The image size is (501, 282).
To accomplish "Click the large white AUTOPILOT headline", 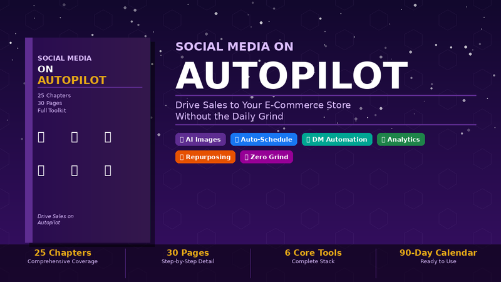I will coord(292,76).
